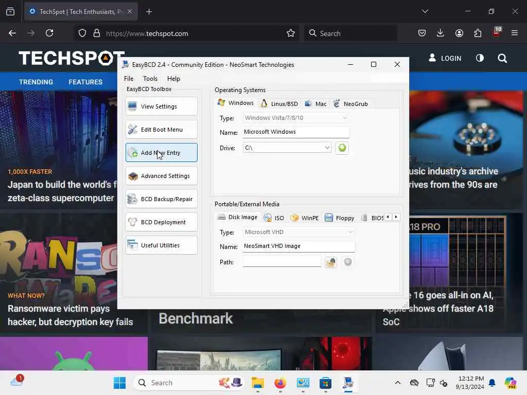This screenshot has height=395, width=527.
Task: Click the Firefox search box
Action: pos(350,33)
